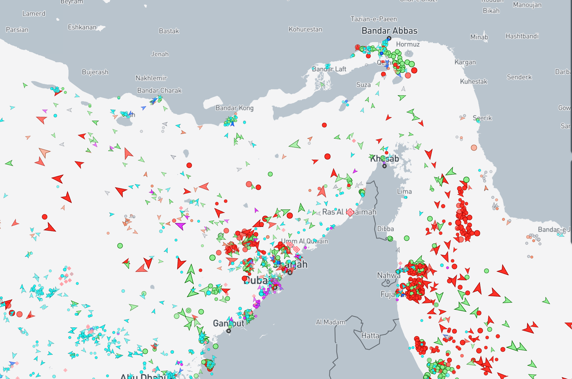572x379 pixels.
Task: Click the Al Madam place label
Action: 330,322
